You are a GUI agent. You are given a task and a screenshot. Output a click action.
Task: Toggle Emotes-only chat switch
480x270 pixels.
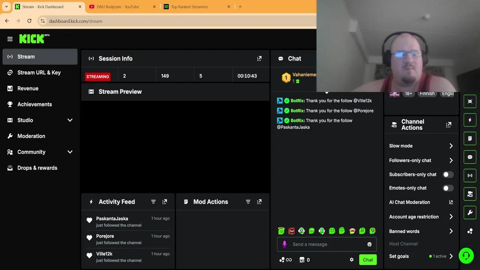pyautogui.click(x=448, y=188)
